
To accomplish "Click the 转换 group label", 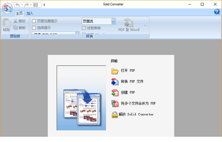I will coord(90,36).
